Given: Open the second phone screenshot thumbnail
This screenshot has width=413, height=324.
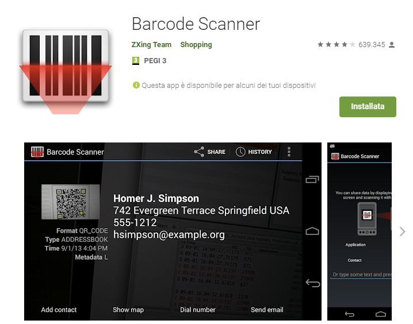Looking at the screenshot, I should 360,232.
